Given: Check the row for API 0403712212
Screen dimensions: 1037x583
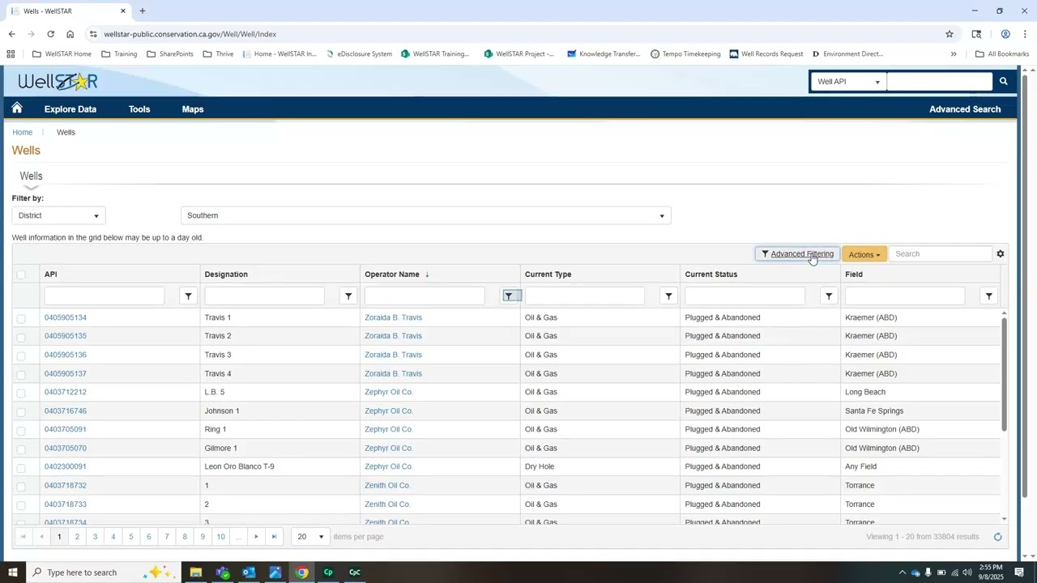Looking at the screenshot, I should coord(21,392).
